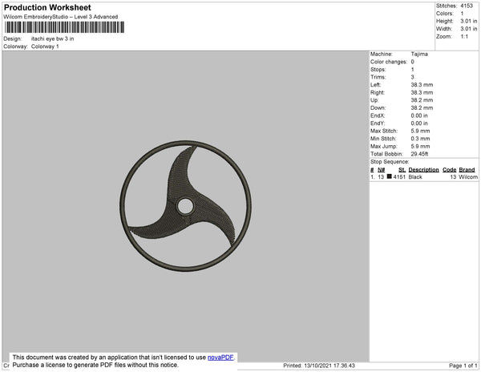Select the 'Stops:' row value
Image resolution: width=481 pixels, height=372 pixels.
[x=413, y=70]
